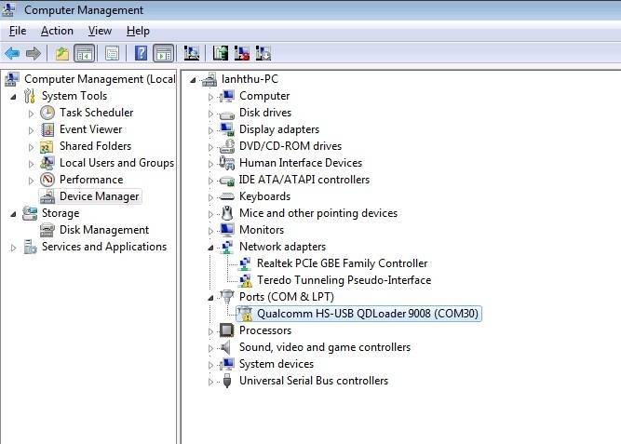The height and width of the screenshot is (444, 621).
Task: Click the Forward arrow toolbar button
Action: pyautogui.click(x=34, y=53)
